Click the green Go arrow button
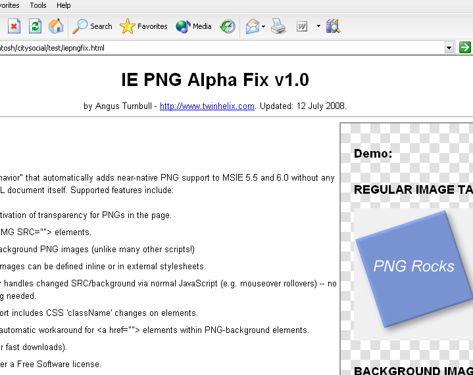 pos(465,47)
